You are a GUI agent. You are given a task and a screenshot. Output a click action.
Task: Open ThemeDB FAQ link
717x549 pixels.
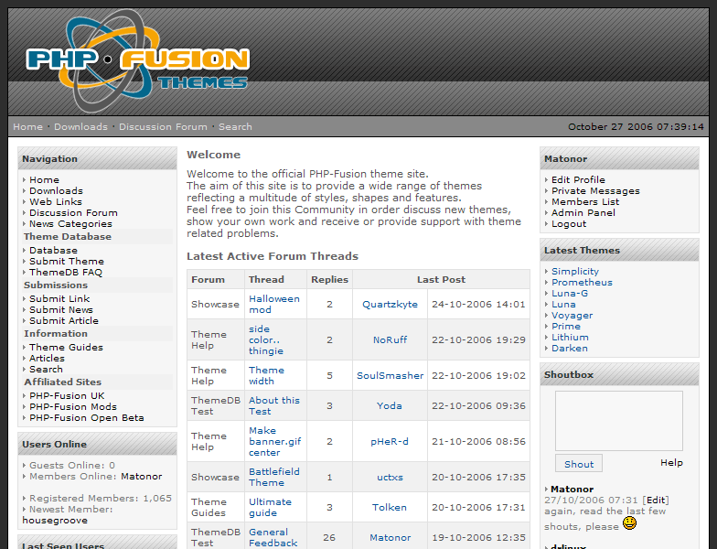66,273
